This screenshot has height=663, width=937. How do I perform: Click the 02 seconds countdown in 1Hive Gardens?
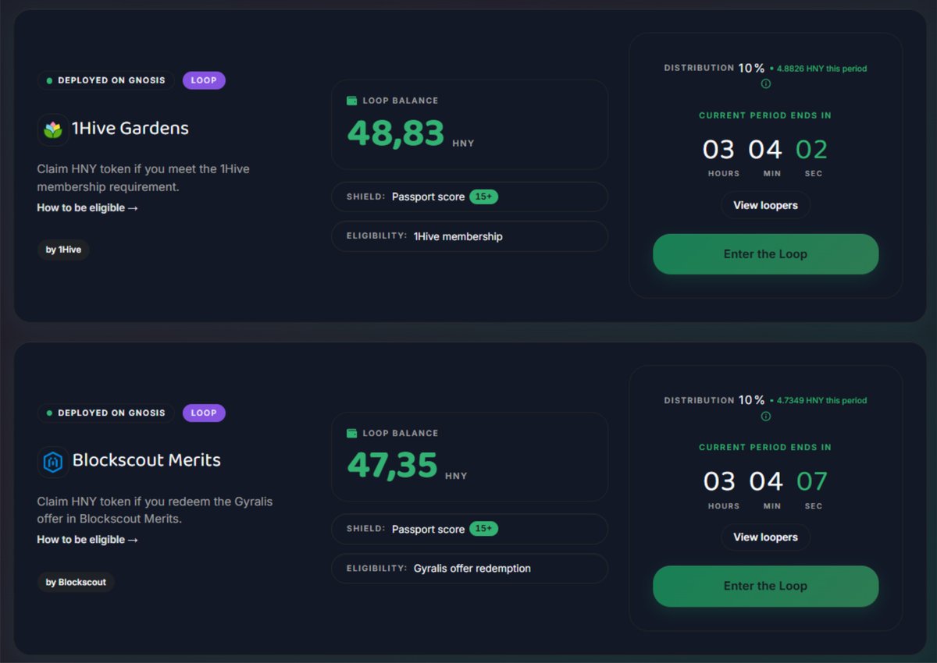click(812, 149)
